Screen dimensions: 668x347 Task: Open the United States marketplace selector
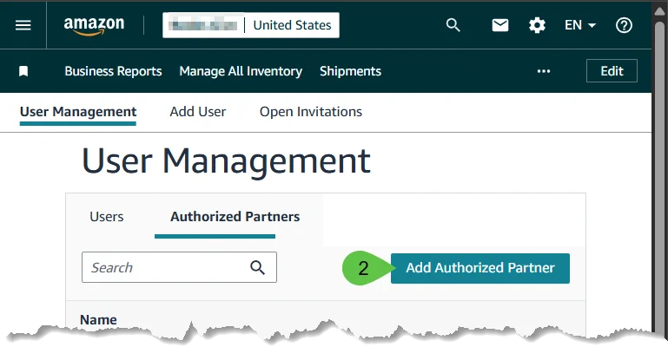click(x=251, y=25)
